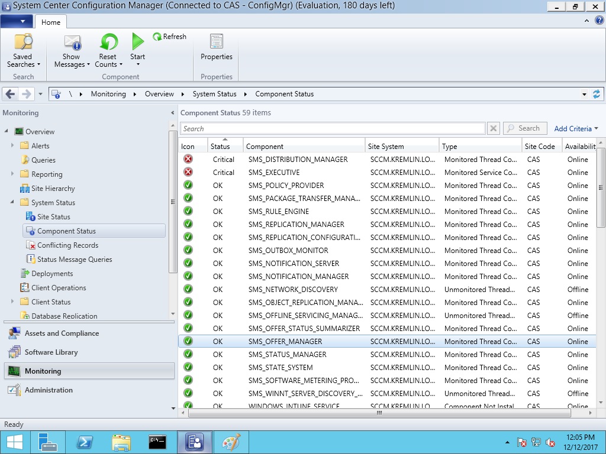The image size is (606, 454).
Task: Open the navigation history dropdown arrow
Action: pos(40,94)
